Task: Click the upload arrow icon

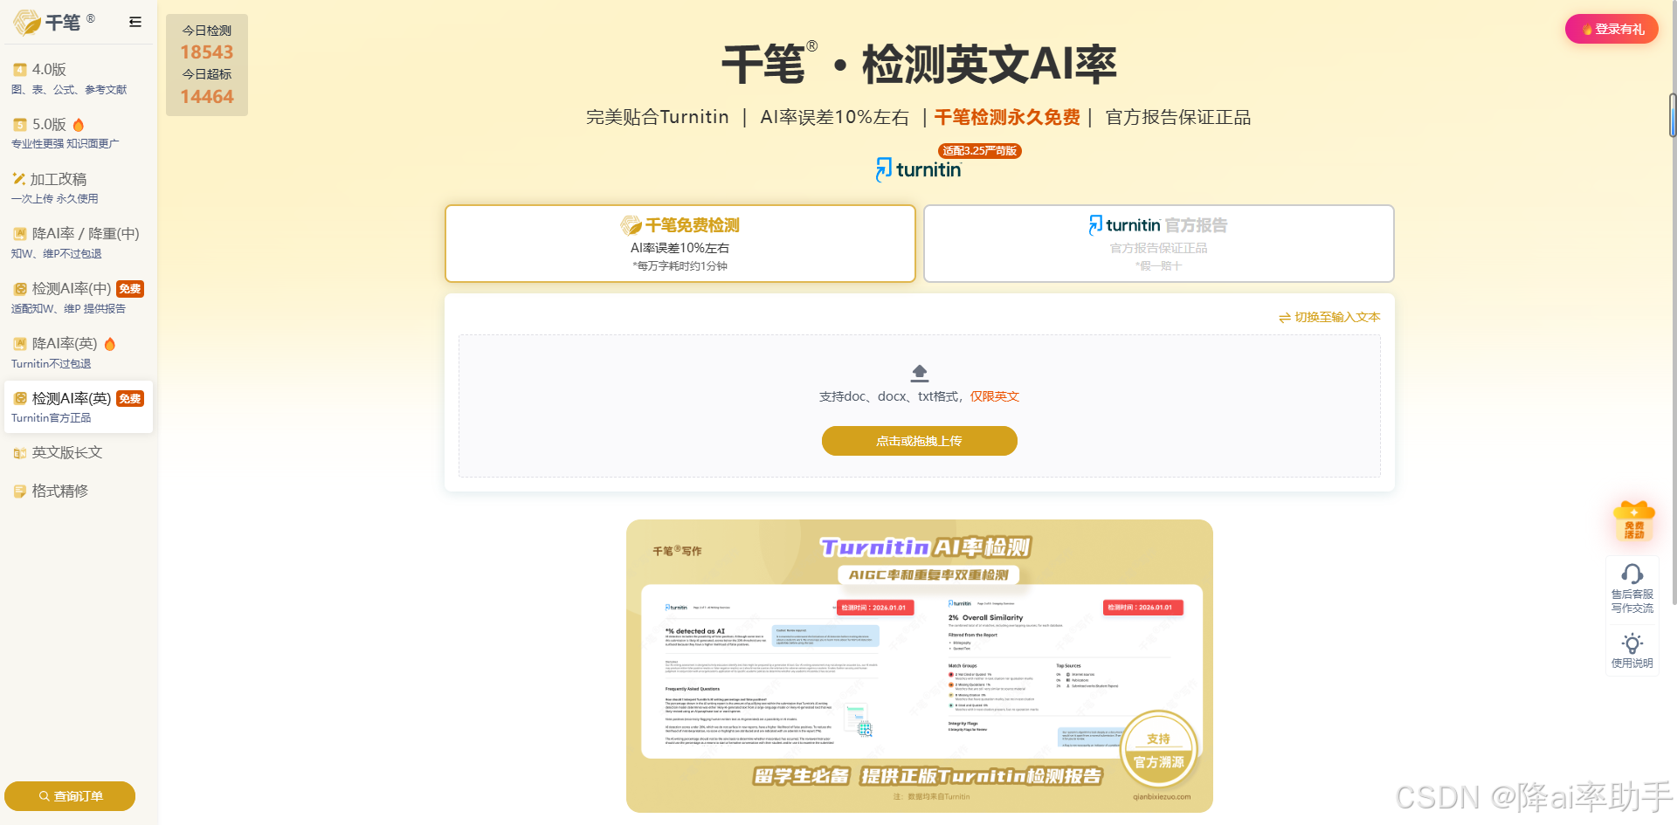Action: (x=920, y=373)
